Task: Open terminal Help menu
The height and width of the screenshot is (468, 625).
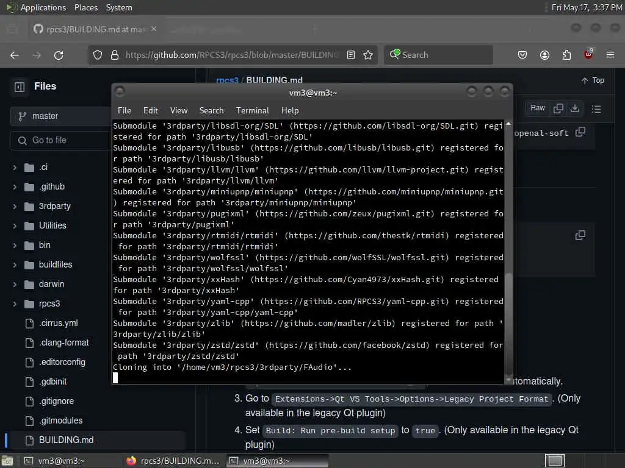Action: coord(290,111)
